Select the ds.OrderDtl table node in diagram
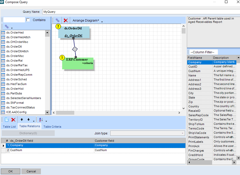The height and width of the screenshot is (175, 240). pos(74,32)
